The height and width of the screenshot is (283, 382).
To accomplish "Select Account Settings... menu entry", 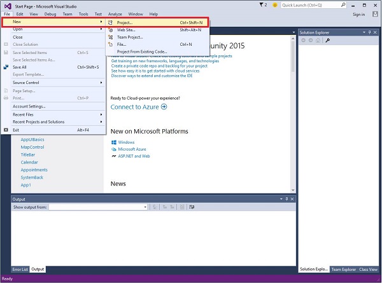I will (x=53, y=106).
